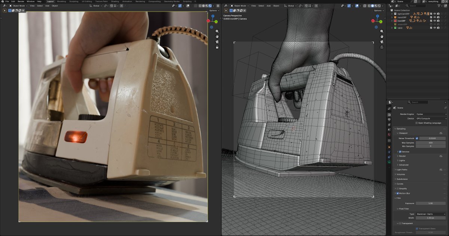Add a new workspace with plus icon
The image size is (449, 236).
(195, 1)
